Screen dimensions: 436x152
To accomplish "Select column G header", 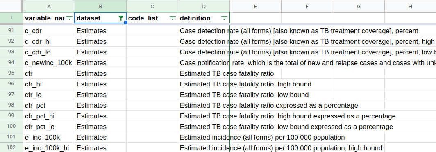I will pyautogui.click(x=359, y=6).
